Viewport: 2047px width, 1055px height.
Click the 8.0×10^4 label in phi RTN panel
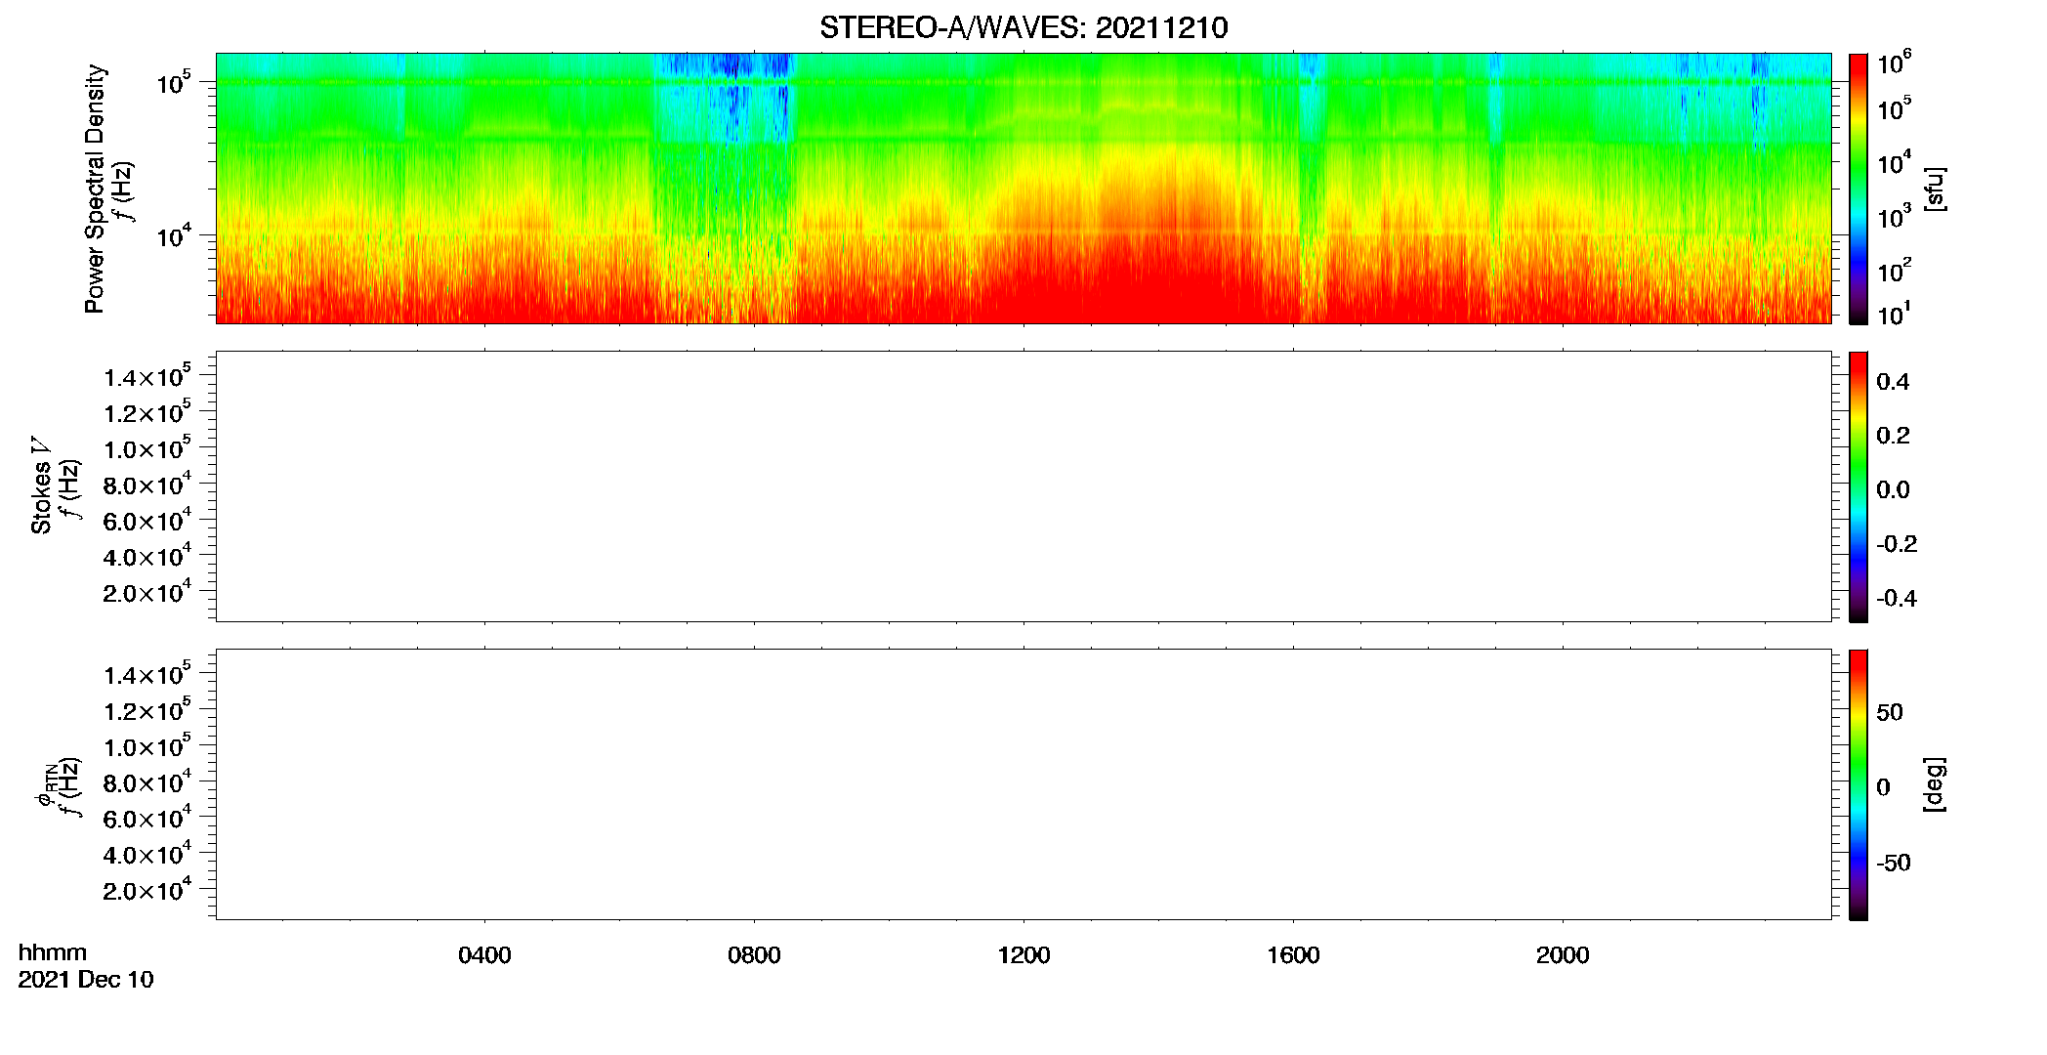tap(147, 781)
